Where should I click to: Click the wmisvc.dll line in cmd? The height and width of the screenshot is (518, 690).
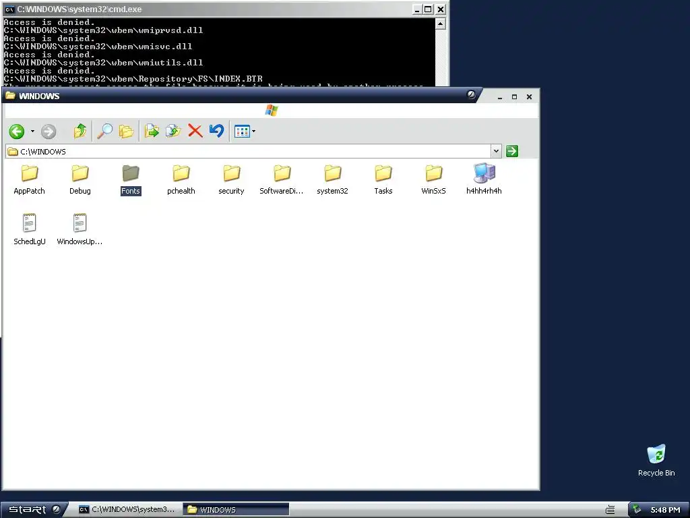point(98,47)
